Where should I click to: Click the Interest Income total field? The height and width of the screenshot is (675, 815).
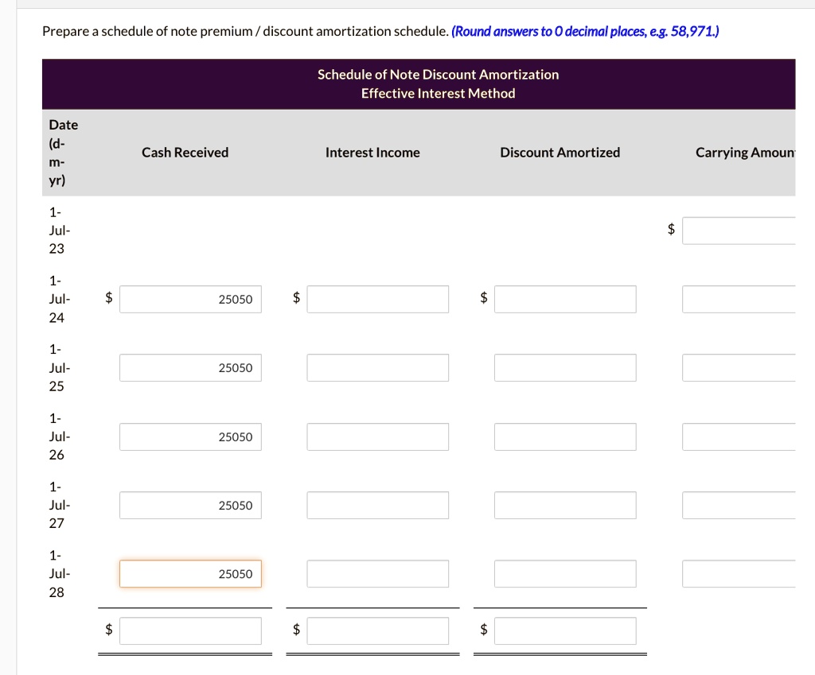(378, 630)
